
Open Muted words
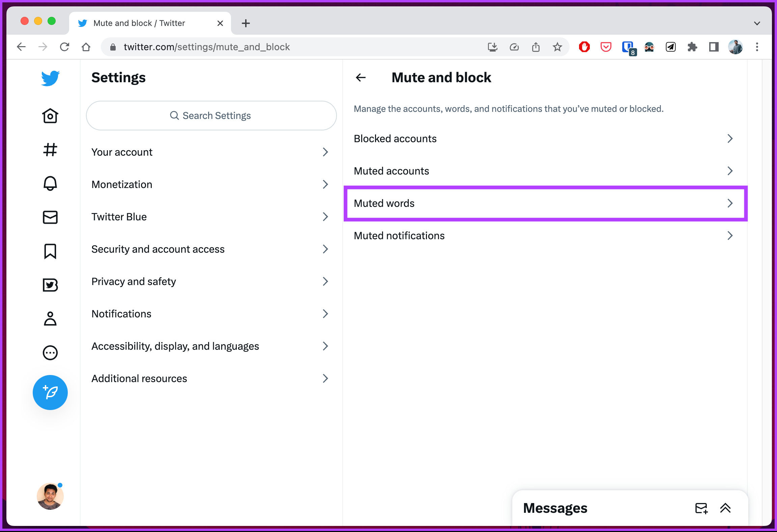tap(545, 203)
